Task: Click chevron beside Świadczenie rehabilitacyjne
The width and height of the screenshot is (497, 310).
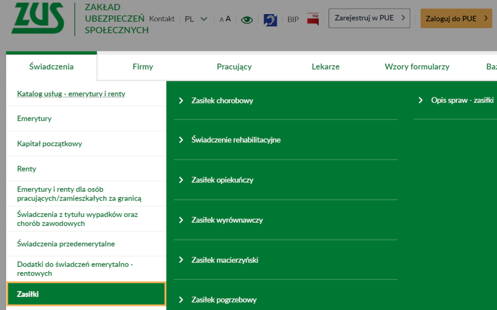Action: click(181, 140)
